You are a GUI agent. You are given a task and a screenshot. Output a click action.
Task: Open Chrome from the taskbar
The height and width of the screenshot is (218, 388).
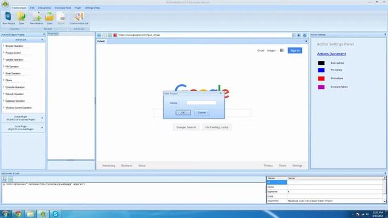(x=18, y=214)
